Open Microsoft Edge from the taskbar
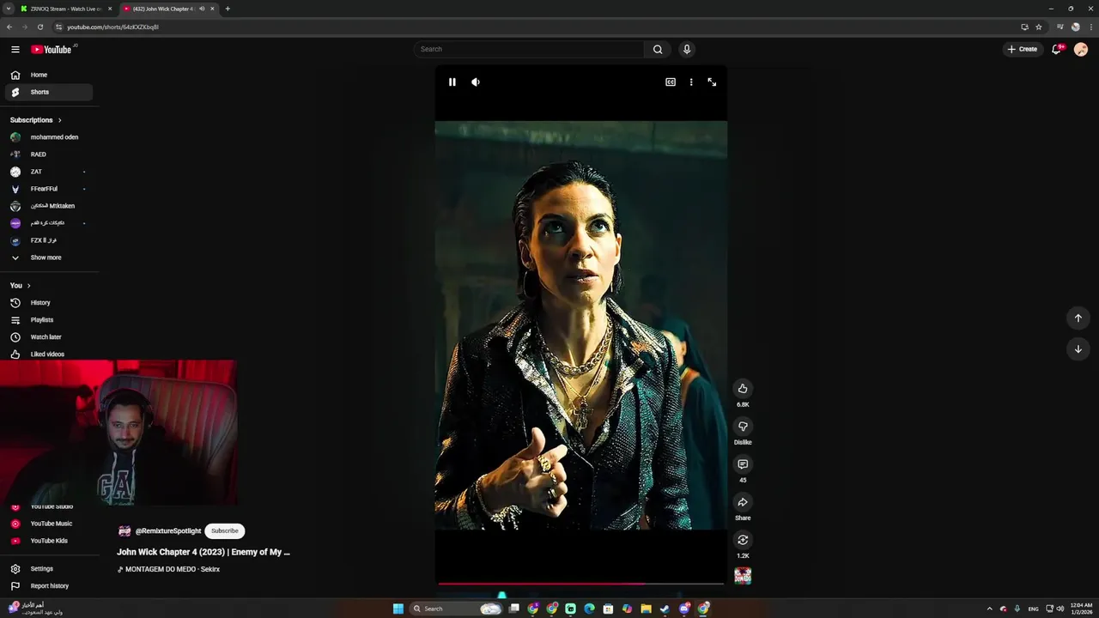The width and height of the screenshot is (1099, 618). point(589,609)
